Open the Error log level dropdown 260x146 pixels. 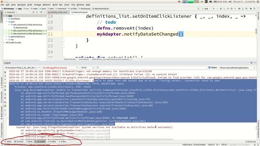click(x=87, y=68)
